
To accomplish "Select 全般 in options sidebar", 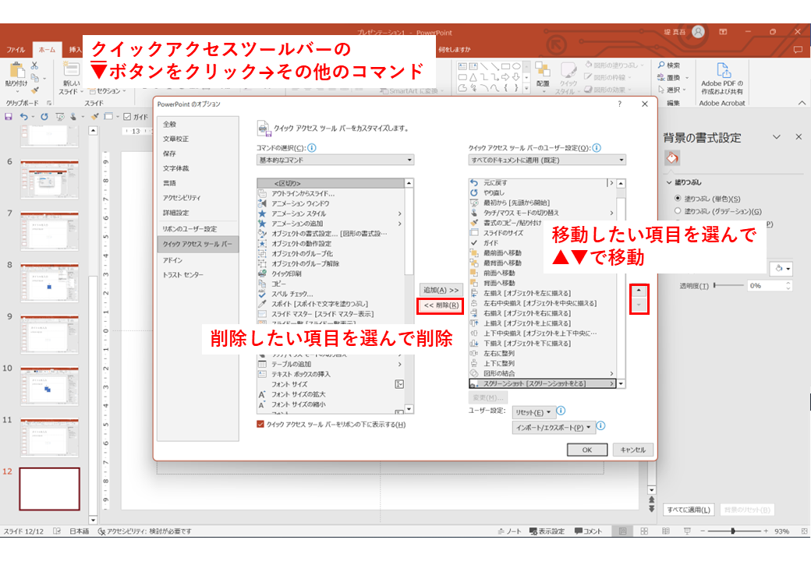I will (197, 124).
